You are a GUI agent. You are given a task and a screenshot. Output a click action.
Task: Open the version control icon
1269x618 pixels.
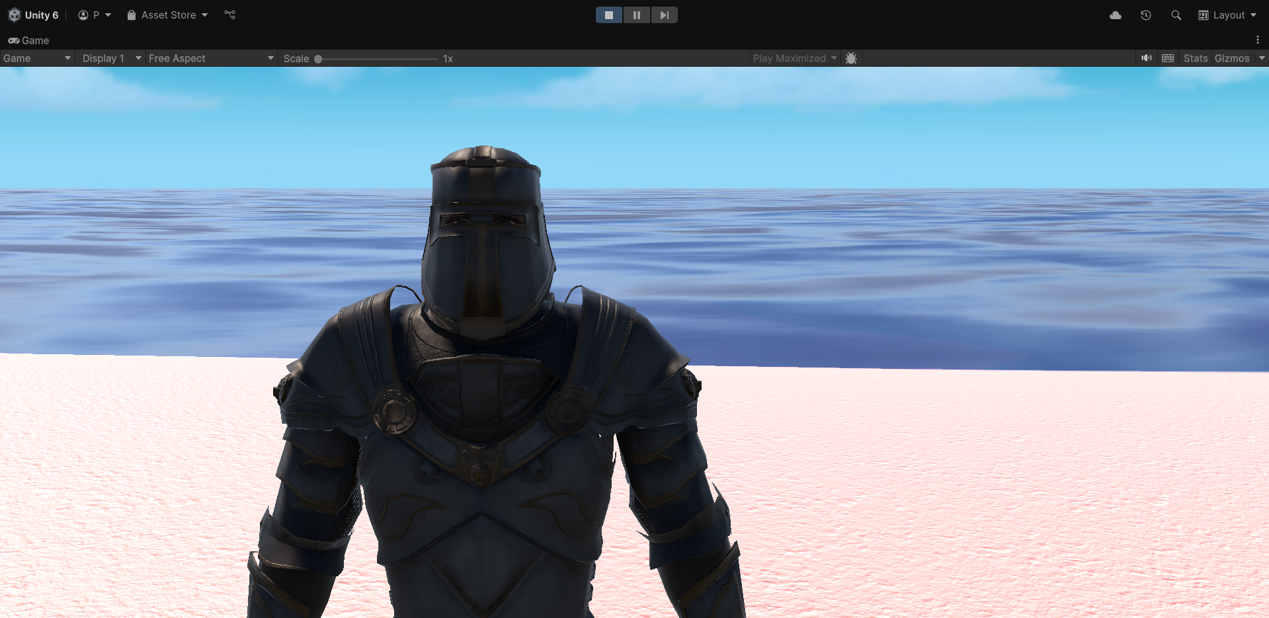(230, 15)
